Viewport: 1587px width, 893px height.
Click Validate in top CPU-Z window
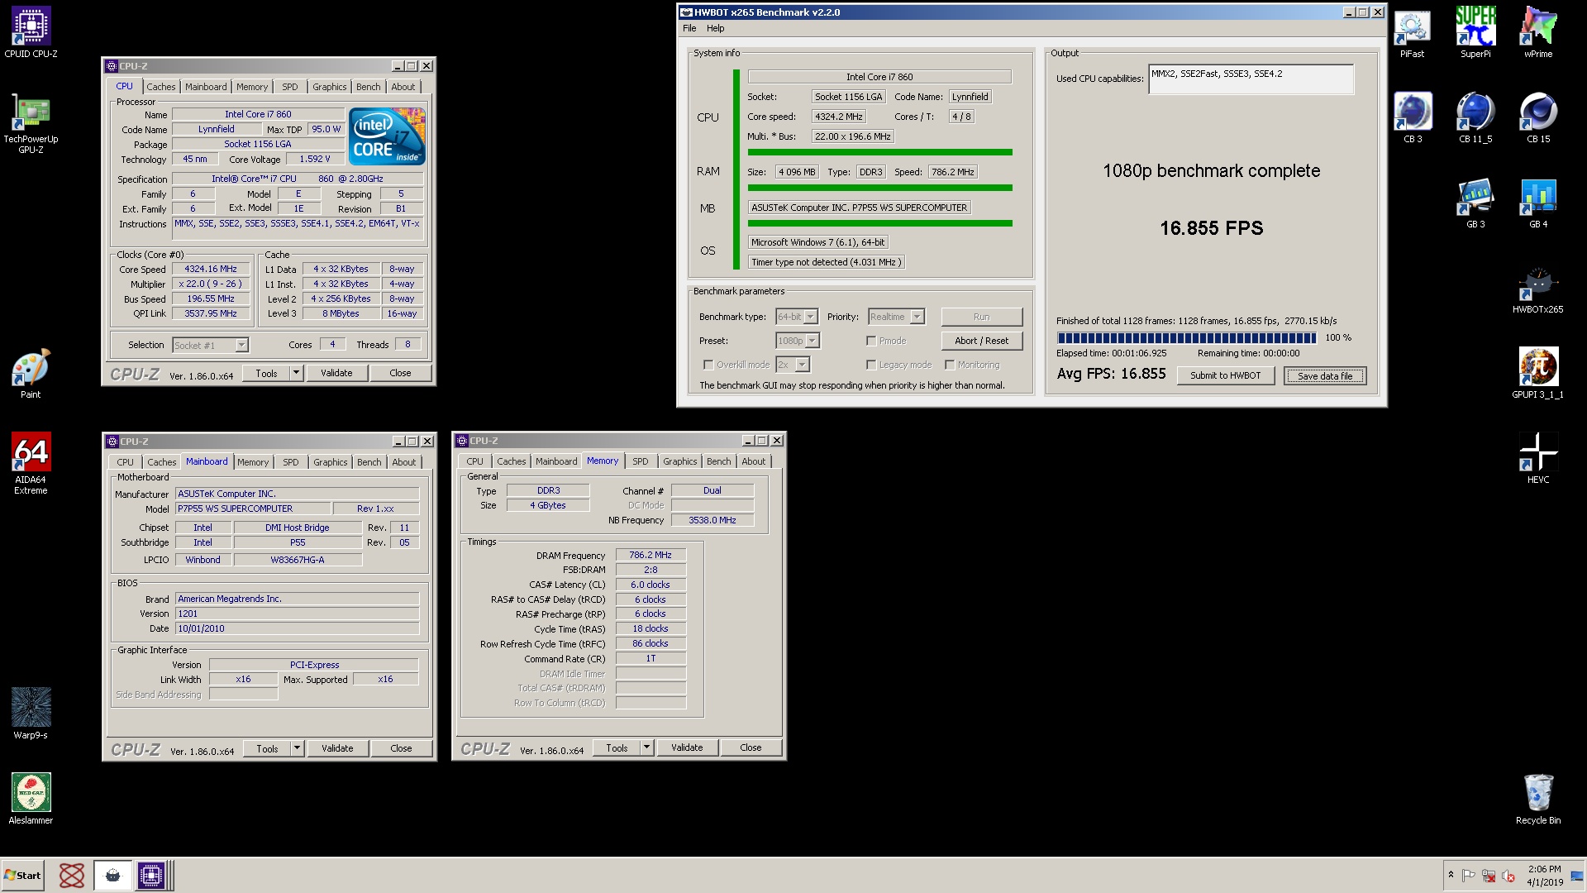[336, 373]
